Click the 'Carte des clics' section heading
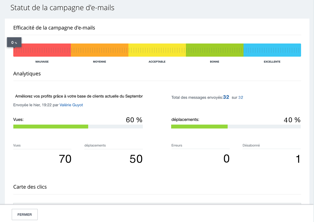 [30, 187]
